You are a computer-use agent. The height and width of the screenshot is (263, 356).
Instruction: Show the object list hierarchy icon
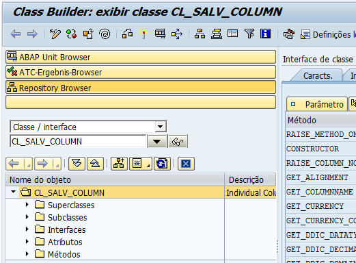tap(200, 34)
